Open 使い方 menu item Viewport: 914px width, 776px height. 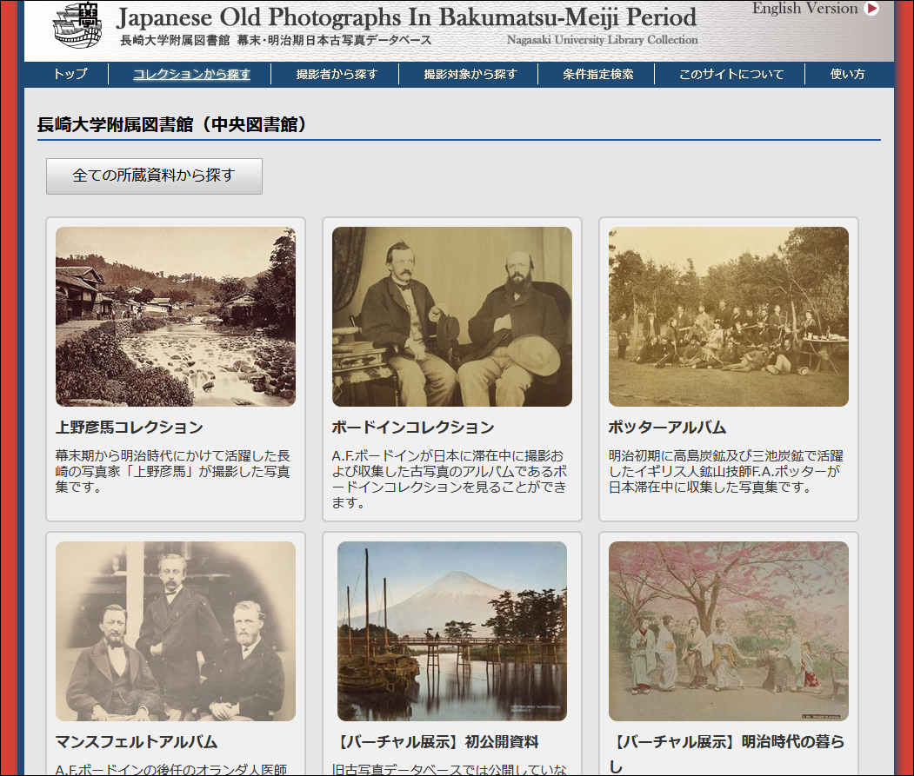847,74
